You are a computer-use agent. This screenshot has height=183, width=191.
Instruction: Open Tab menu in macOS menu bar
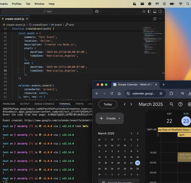pyautogui.click(x=28, y=4)
